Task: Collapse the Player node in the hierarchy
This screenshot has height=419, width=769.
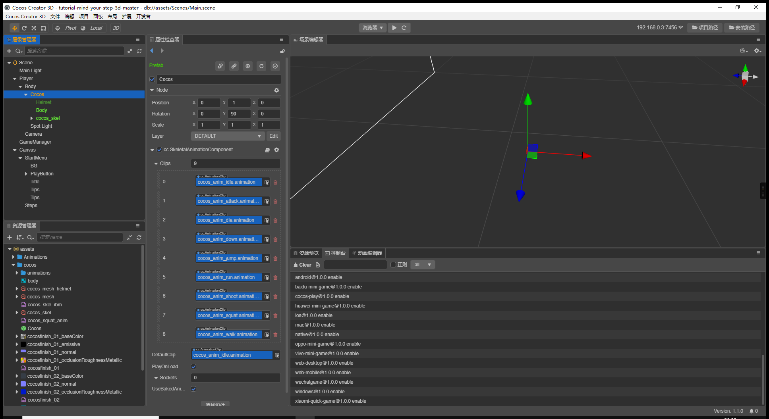Action: [x=15, y=79]
